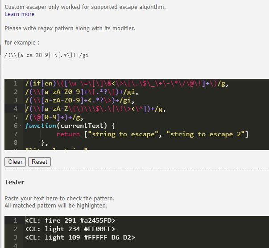Click tester line '<CL: light 109 #FFFFF B6 D2>'
Viewport: 269px width, 248px height.
[80, 237]
